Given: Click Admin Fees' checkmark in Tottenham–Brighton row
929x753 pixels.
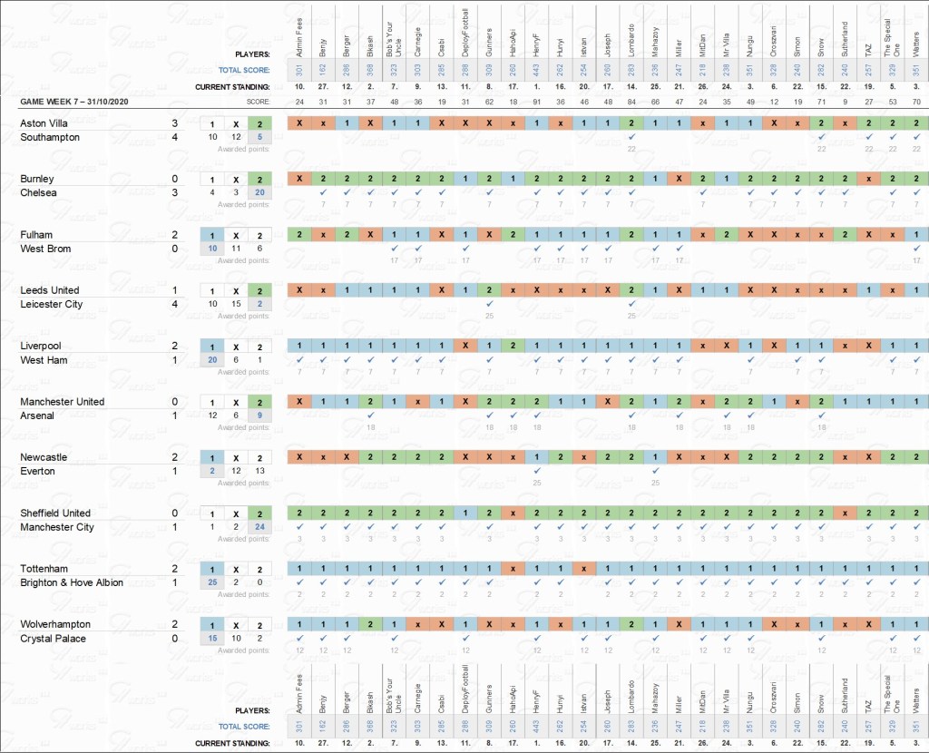Looking at the screenshot, I should tap(299, 582).
